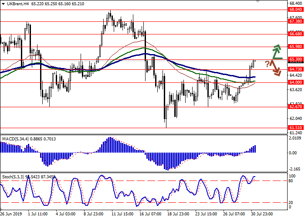Select the 68.040 resistance level label
305x218 pixels.
click(295, 10)
